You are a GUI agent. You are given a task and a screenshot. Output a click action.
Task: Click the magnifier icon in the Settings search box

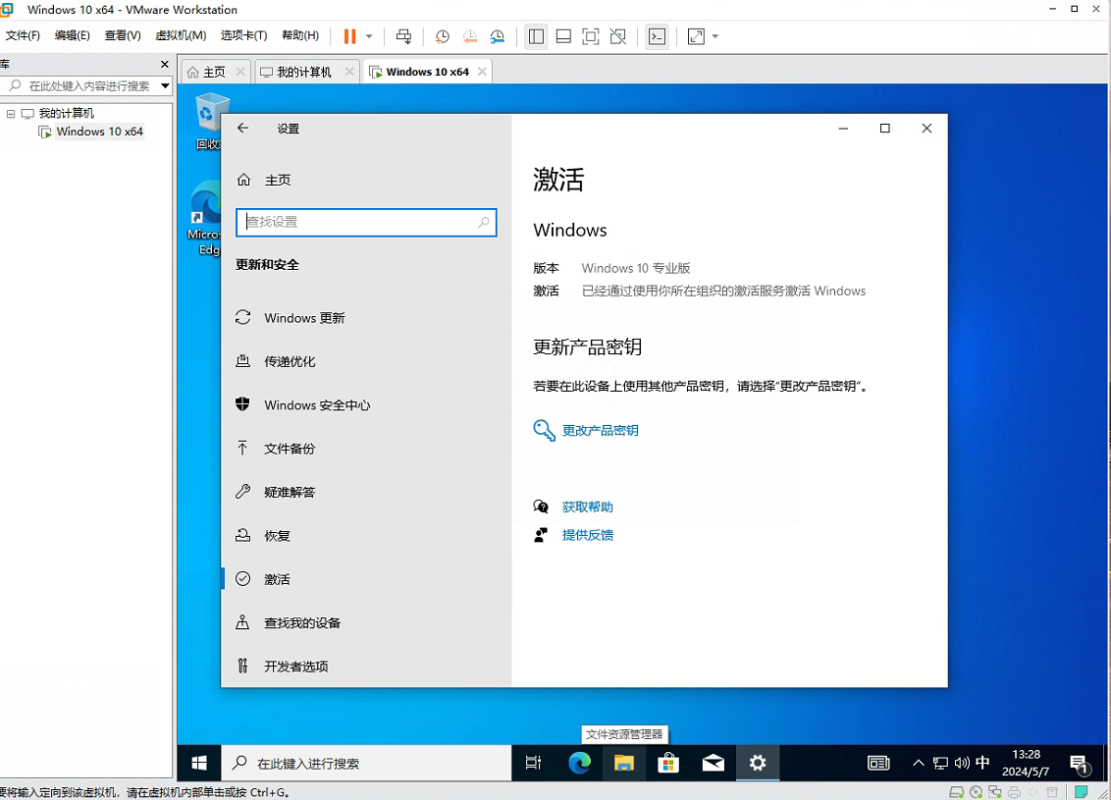[483, 222]
